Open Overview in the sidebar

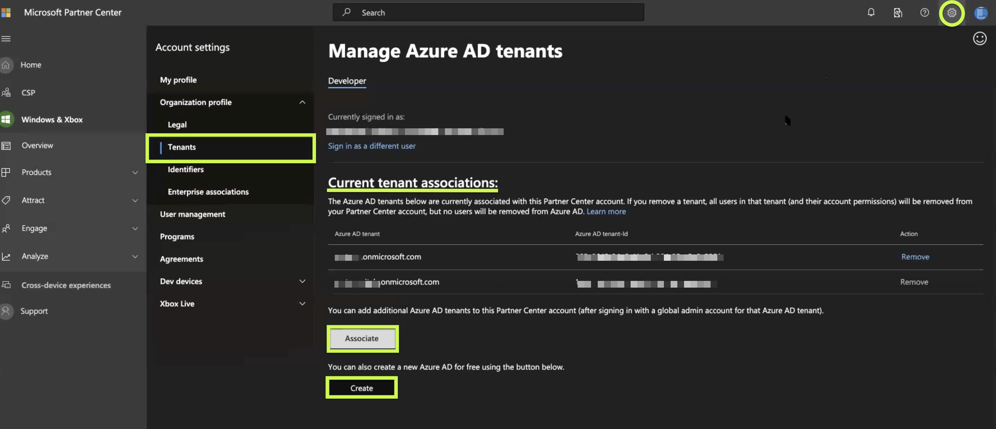pos(37,145)
